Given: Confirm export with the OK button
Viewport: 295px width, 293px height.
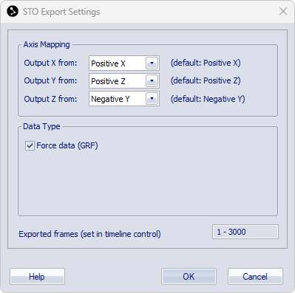Looking at the screenshot, I should click(189, 277).
